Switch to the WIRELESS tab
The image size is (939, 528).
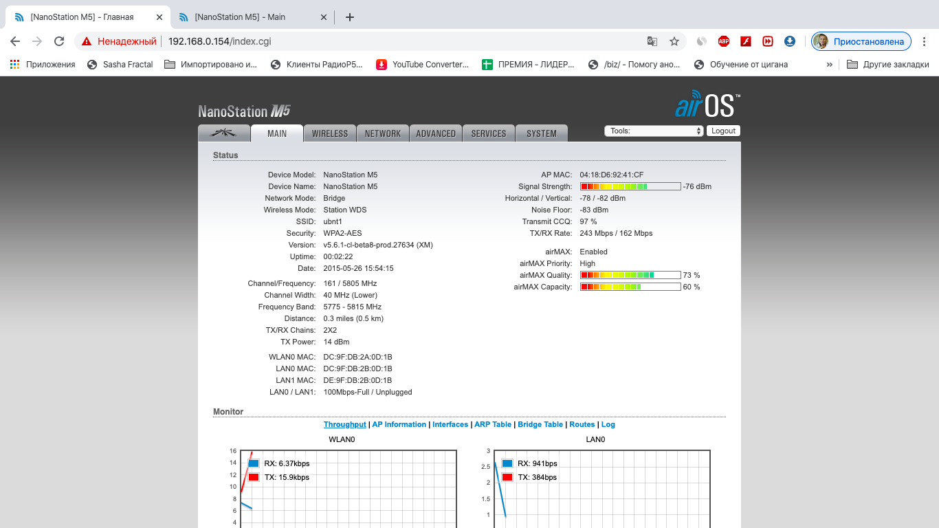coord(330,133)
